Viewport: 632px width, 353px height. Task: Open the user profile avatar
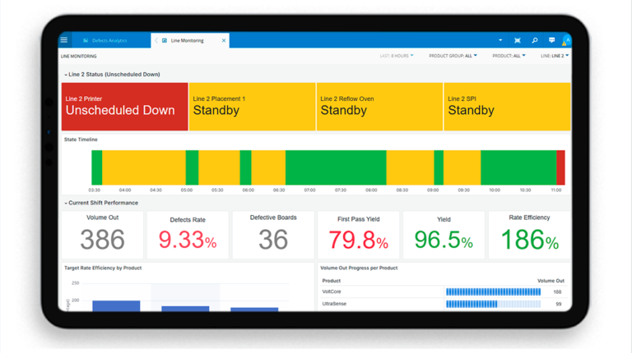[566, 40]
